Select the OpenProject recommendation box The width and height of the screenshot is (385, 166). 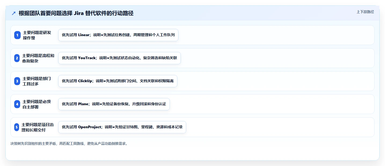(122, 127)
